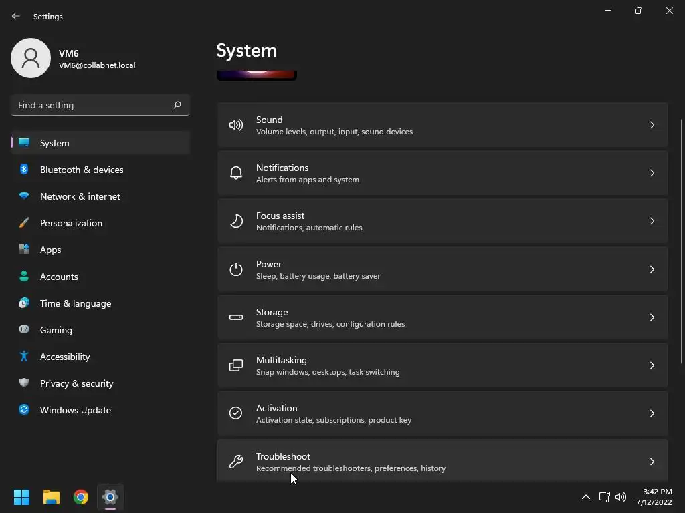Expand the Activation row chevron
Viewport: 685px width, 513px height.
652,413
